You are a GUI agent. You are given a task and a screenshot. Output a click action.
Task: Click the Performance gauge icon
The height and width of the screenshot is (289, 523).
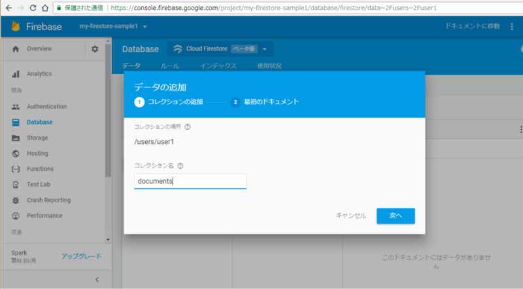tap(16, 216)
